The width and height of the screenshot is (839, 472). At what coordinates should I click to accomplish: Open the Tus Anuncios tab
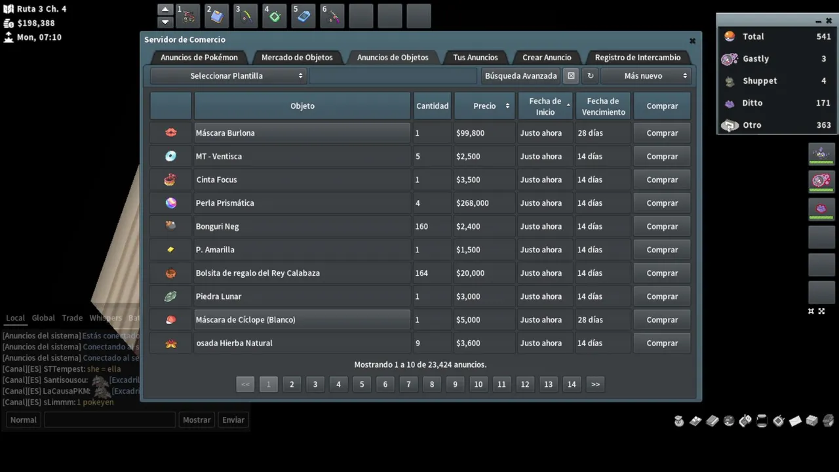coord(476,58)
